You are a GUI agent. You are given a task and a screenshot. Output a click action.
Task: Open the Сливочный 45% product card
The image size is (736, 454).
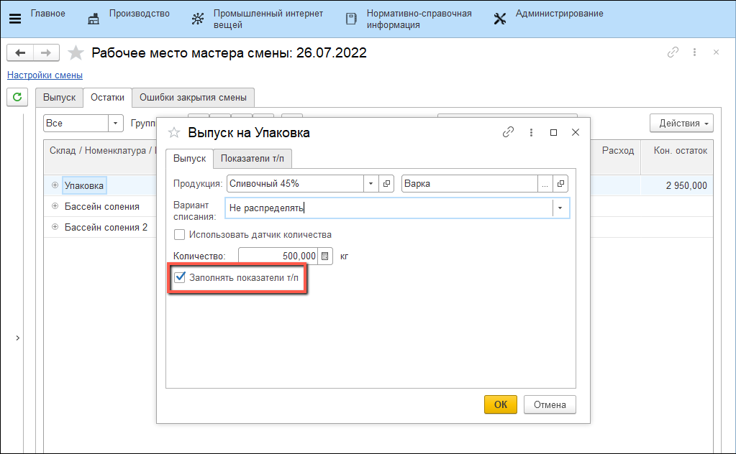tap(387, 184)
